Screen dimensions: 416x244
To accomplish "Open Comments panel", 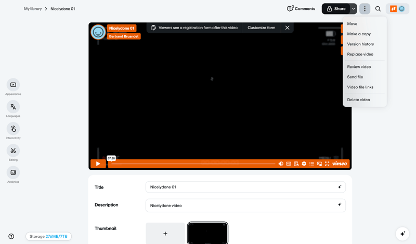I will (x=301, y=8).
